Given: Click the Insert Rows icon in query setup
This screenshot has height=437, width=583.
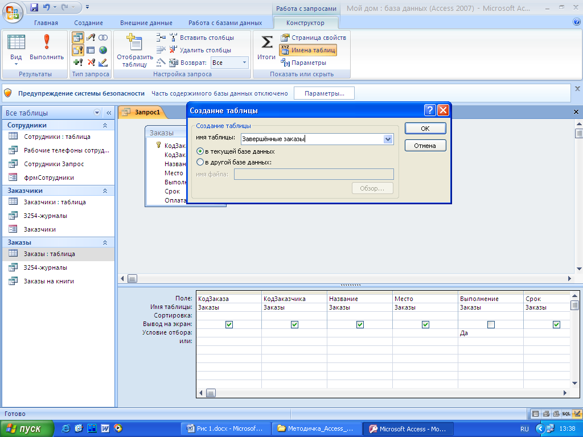Looking at the screenshot, I should pos(161,38).
